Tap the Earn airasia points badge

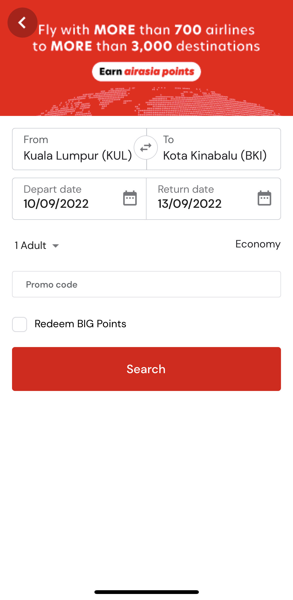point(146,72)
